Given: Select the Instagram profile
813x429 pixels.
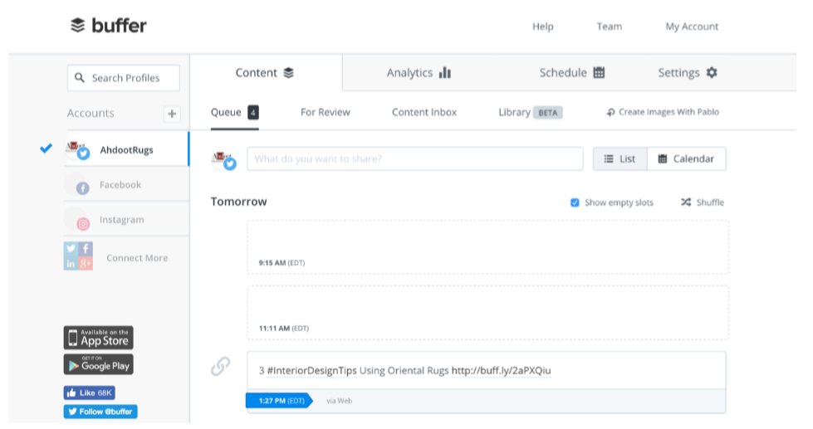Looking at the screenshot, I should pyautogui.click(x=126, y=219).
